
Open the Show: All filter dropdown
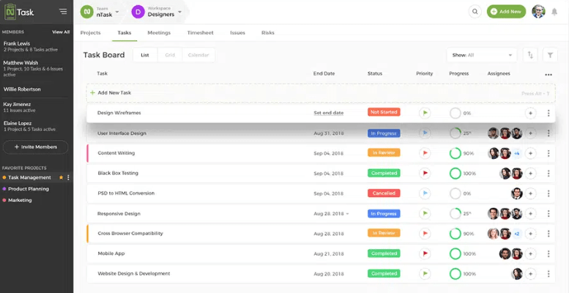tap(481, 55)
